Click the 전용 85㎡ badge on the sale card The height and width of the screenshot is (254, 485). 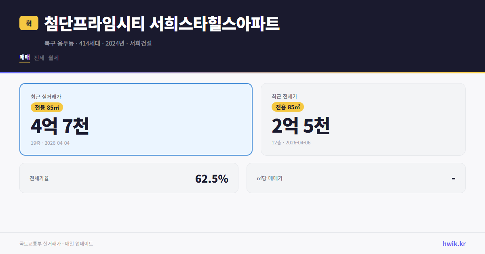click(46, 107)
